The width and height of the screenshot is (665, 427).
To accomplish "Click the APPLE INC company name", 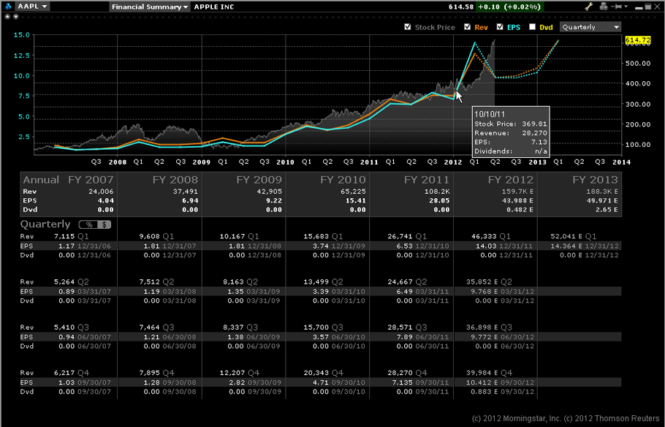I will [x=214, y=7].
